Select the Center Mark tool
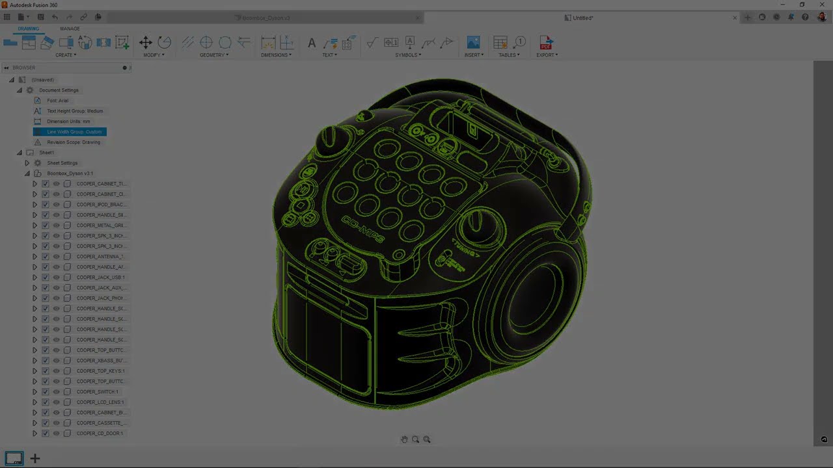The image size is (833, 468). [x=206, y=43]
